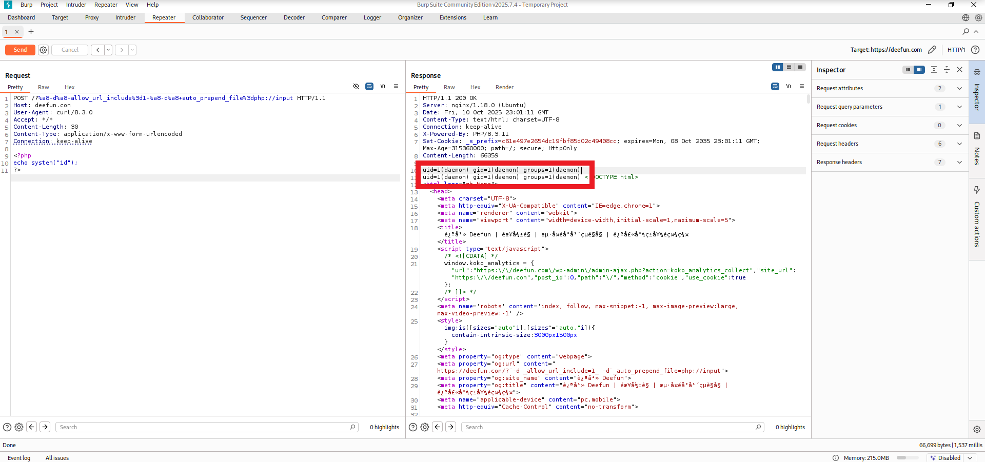Open All issues
This screenshot has height=462, width=985.
57,458
